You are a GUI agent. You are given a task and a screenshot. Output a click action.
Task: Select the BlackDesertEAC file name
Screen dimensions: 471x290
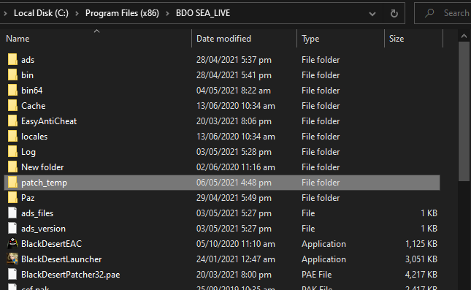point(51,244)
